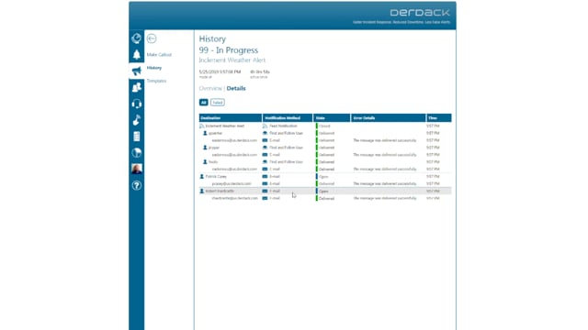Click the person icon in highlighted Robert row
This screenshot has width=588, height=330.
pyautogui.click(x=202, y=192)
